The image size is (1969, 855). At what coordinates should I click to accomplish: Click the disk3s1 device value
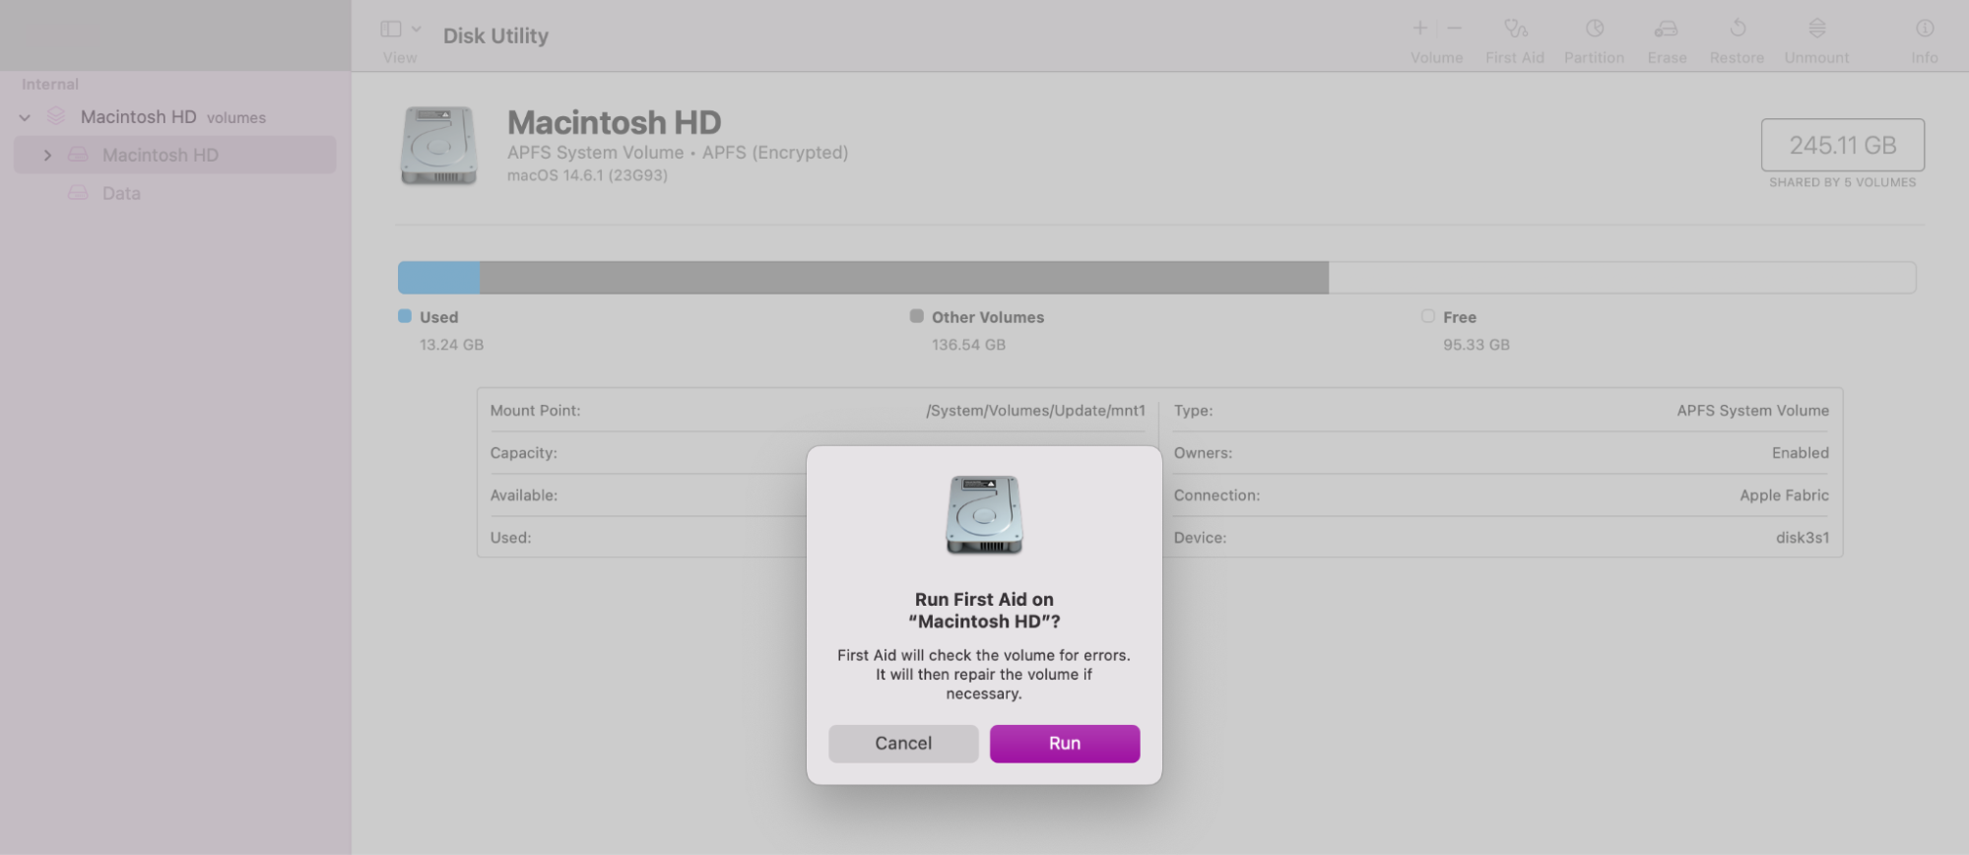[1803, 538]
